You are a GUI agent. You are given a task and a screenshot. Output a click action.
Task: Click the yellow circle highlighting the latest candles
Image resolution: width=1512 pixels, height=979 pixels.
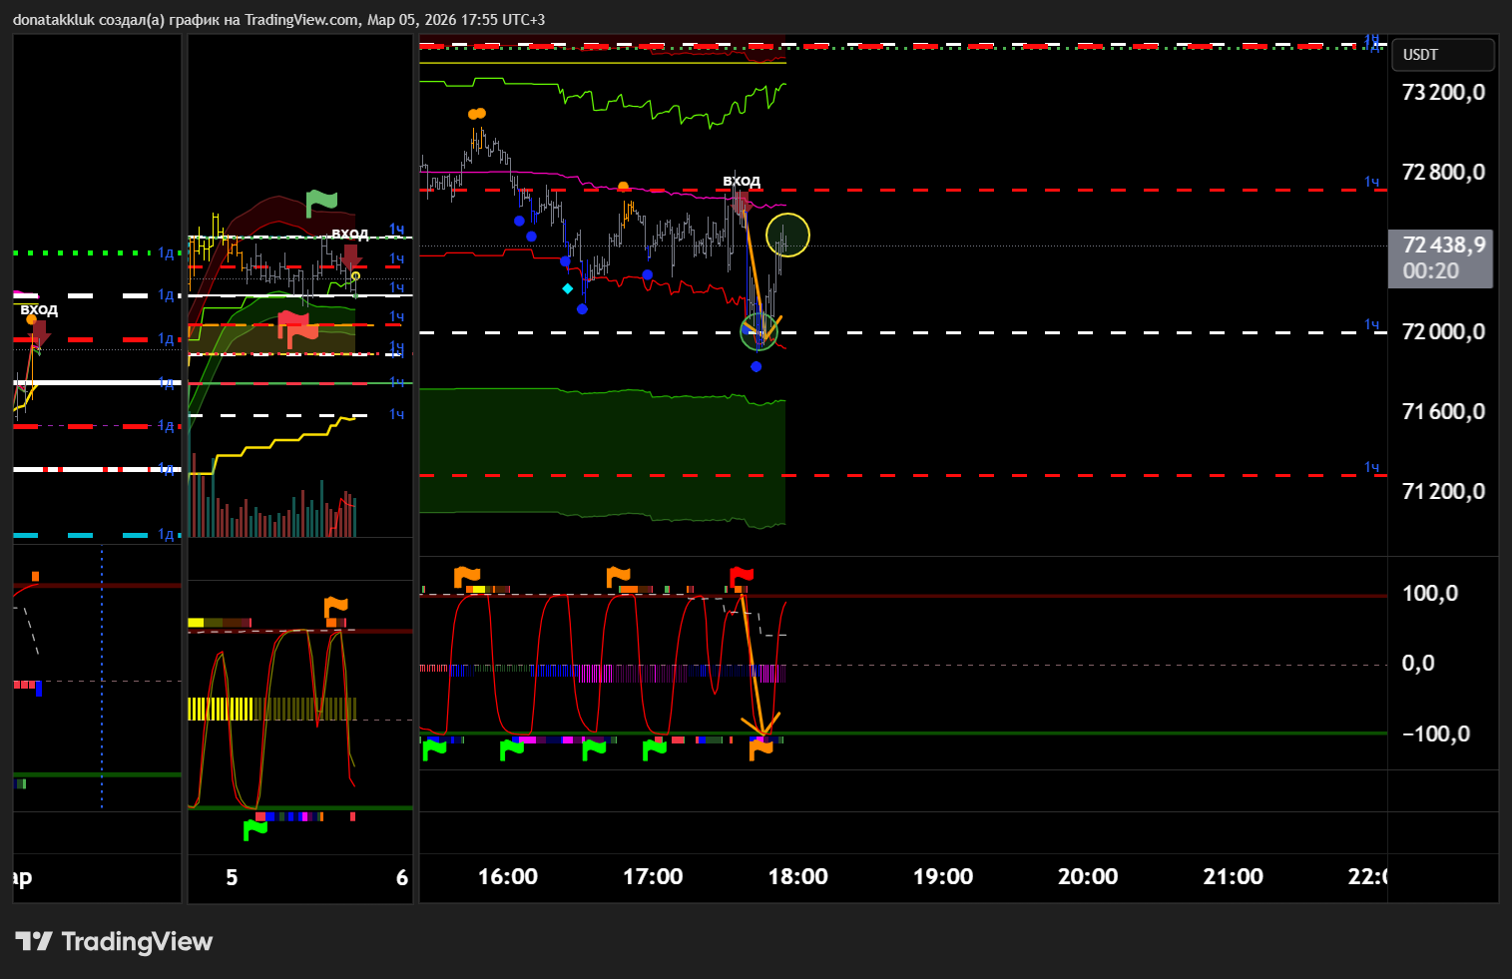click(x=787, y=236)
